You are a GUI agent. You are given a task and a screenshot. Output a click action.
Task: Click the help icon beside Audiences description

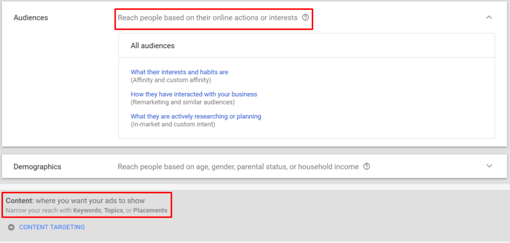click(305, 17)
